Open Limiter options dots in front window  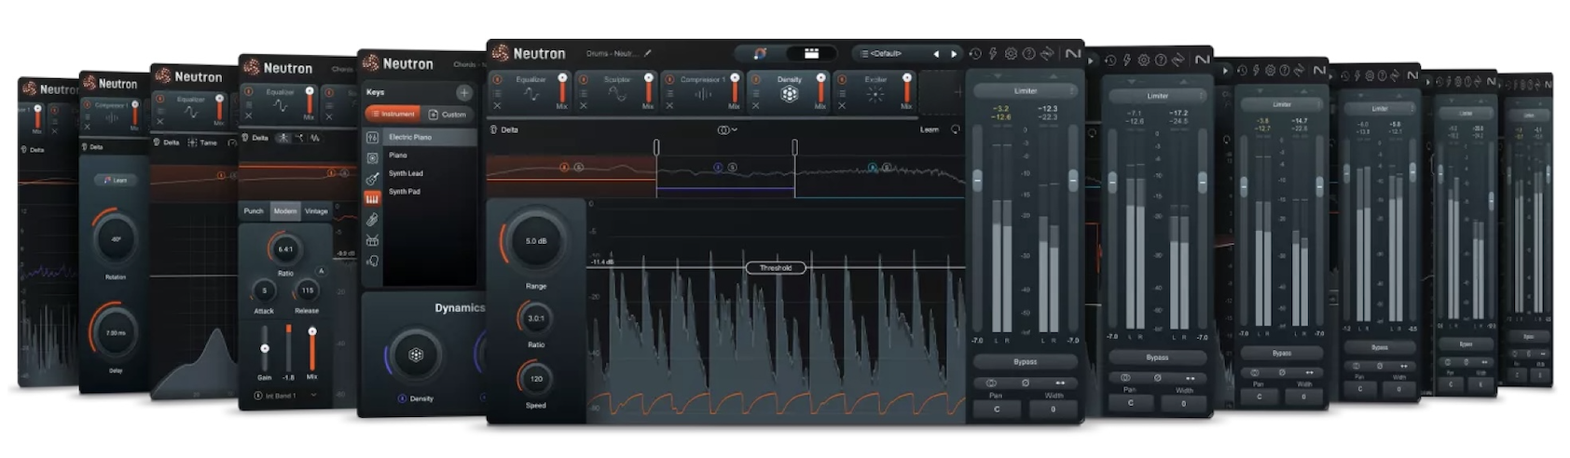[1072, 91]
